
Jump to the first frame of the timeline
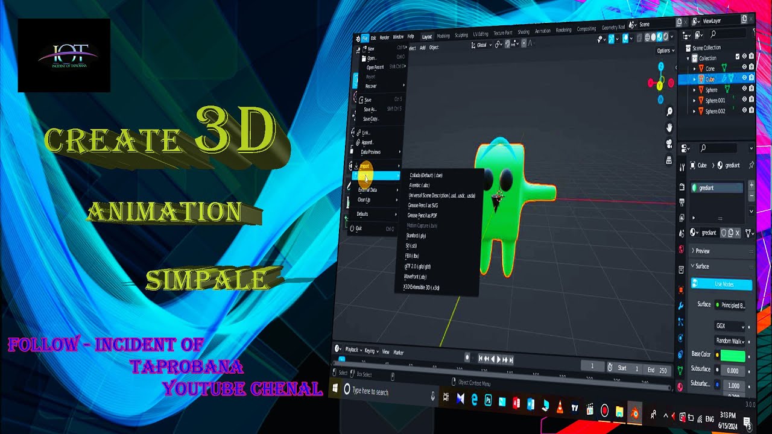pos(481,359)
